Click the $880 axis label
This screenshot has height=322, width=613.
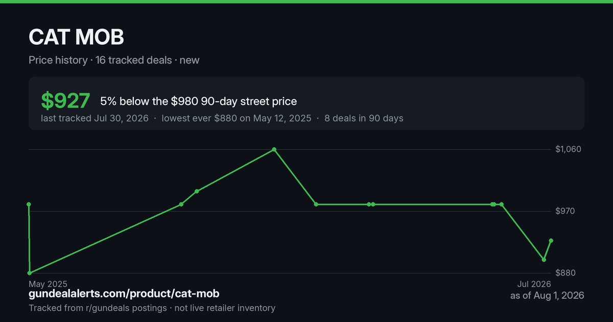(x=565, y=273)
